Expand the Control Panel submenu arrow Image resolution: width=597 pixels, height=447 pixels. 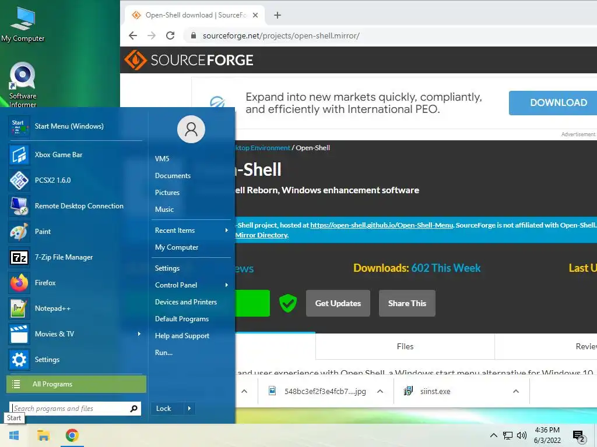[x=227, y=285]
